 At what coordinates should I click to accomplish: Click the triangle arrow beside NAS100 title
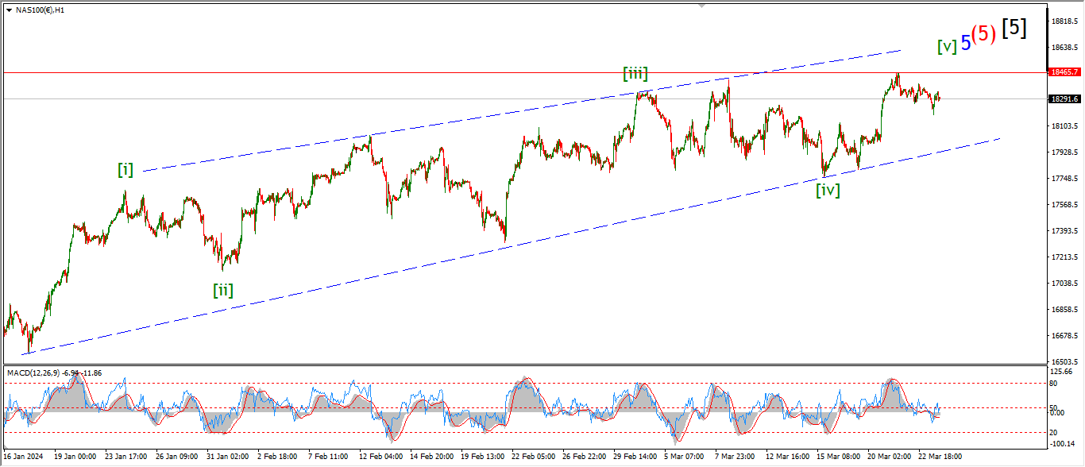click(x=9, y=10)
